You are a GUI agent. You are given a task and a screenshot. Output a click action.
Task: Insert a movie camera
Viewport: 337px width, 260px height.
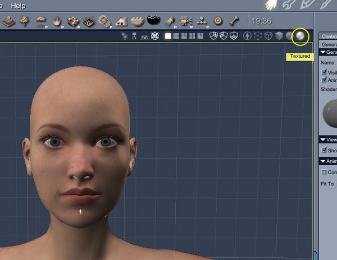[186, 22]
